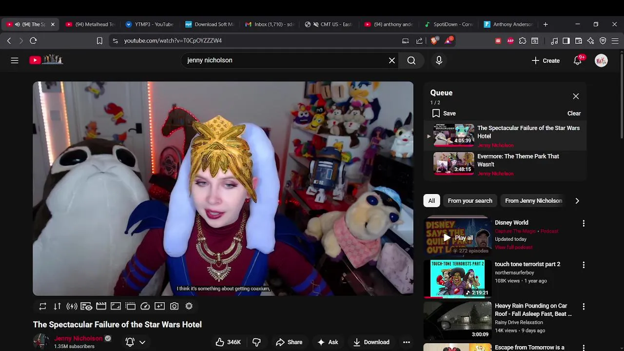Click the clapperboard icon below the video
Viewport: 624px width, 351px height.
pos(101,306)
